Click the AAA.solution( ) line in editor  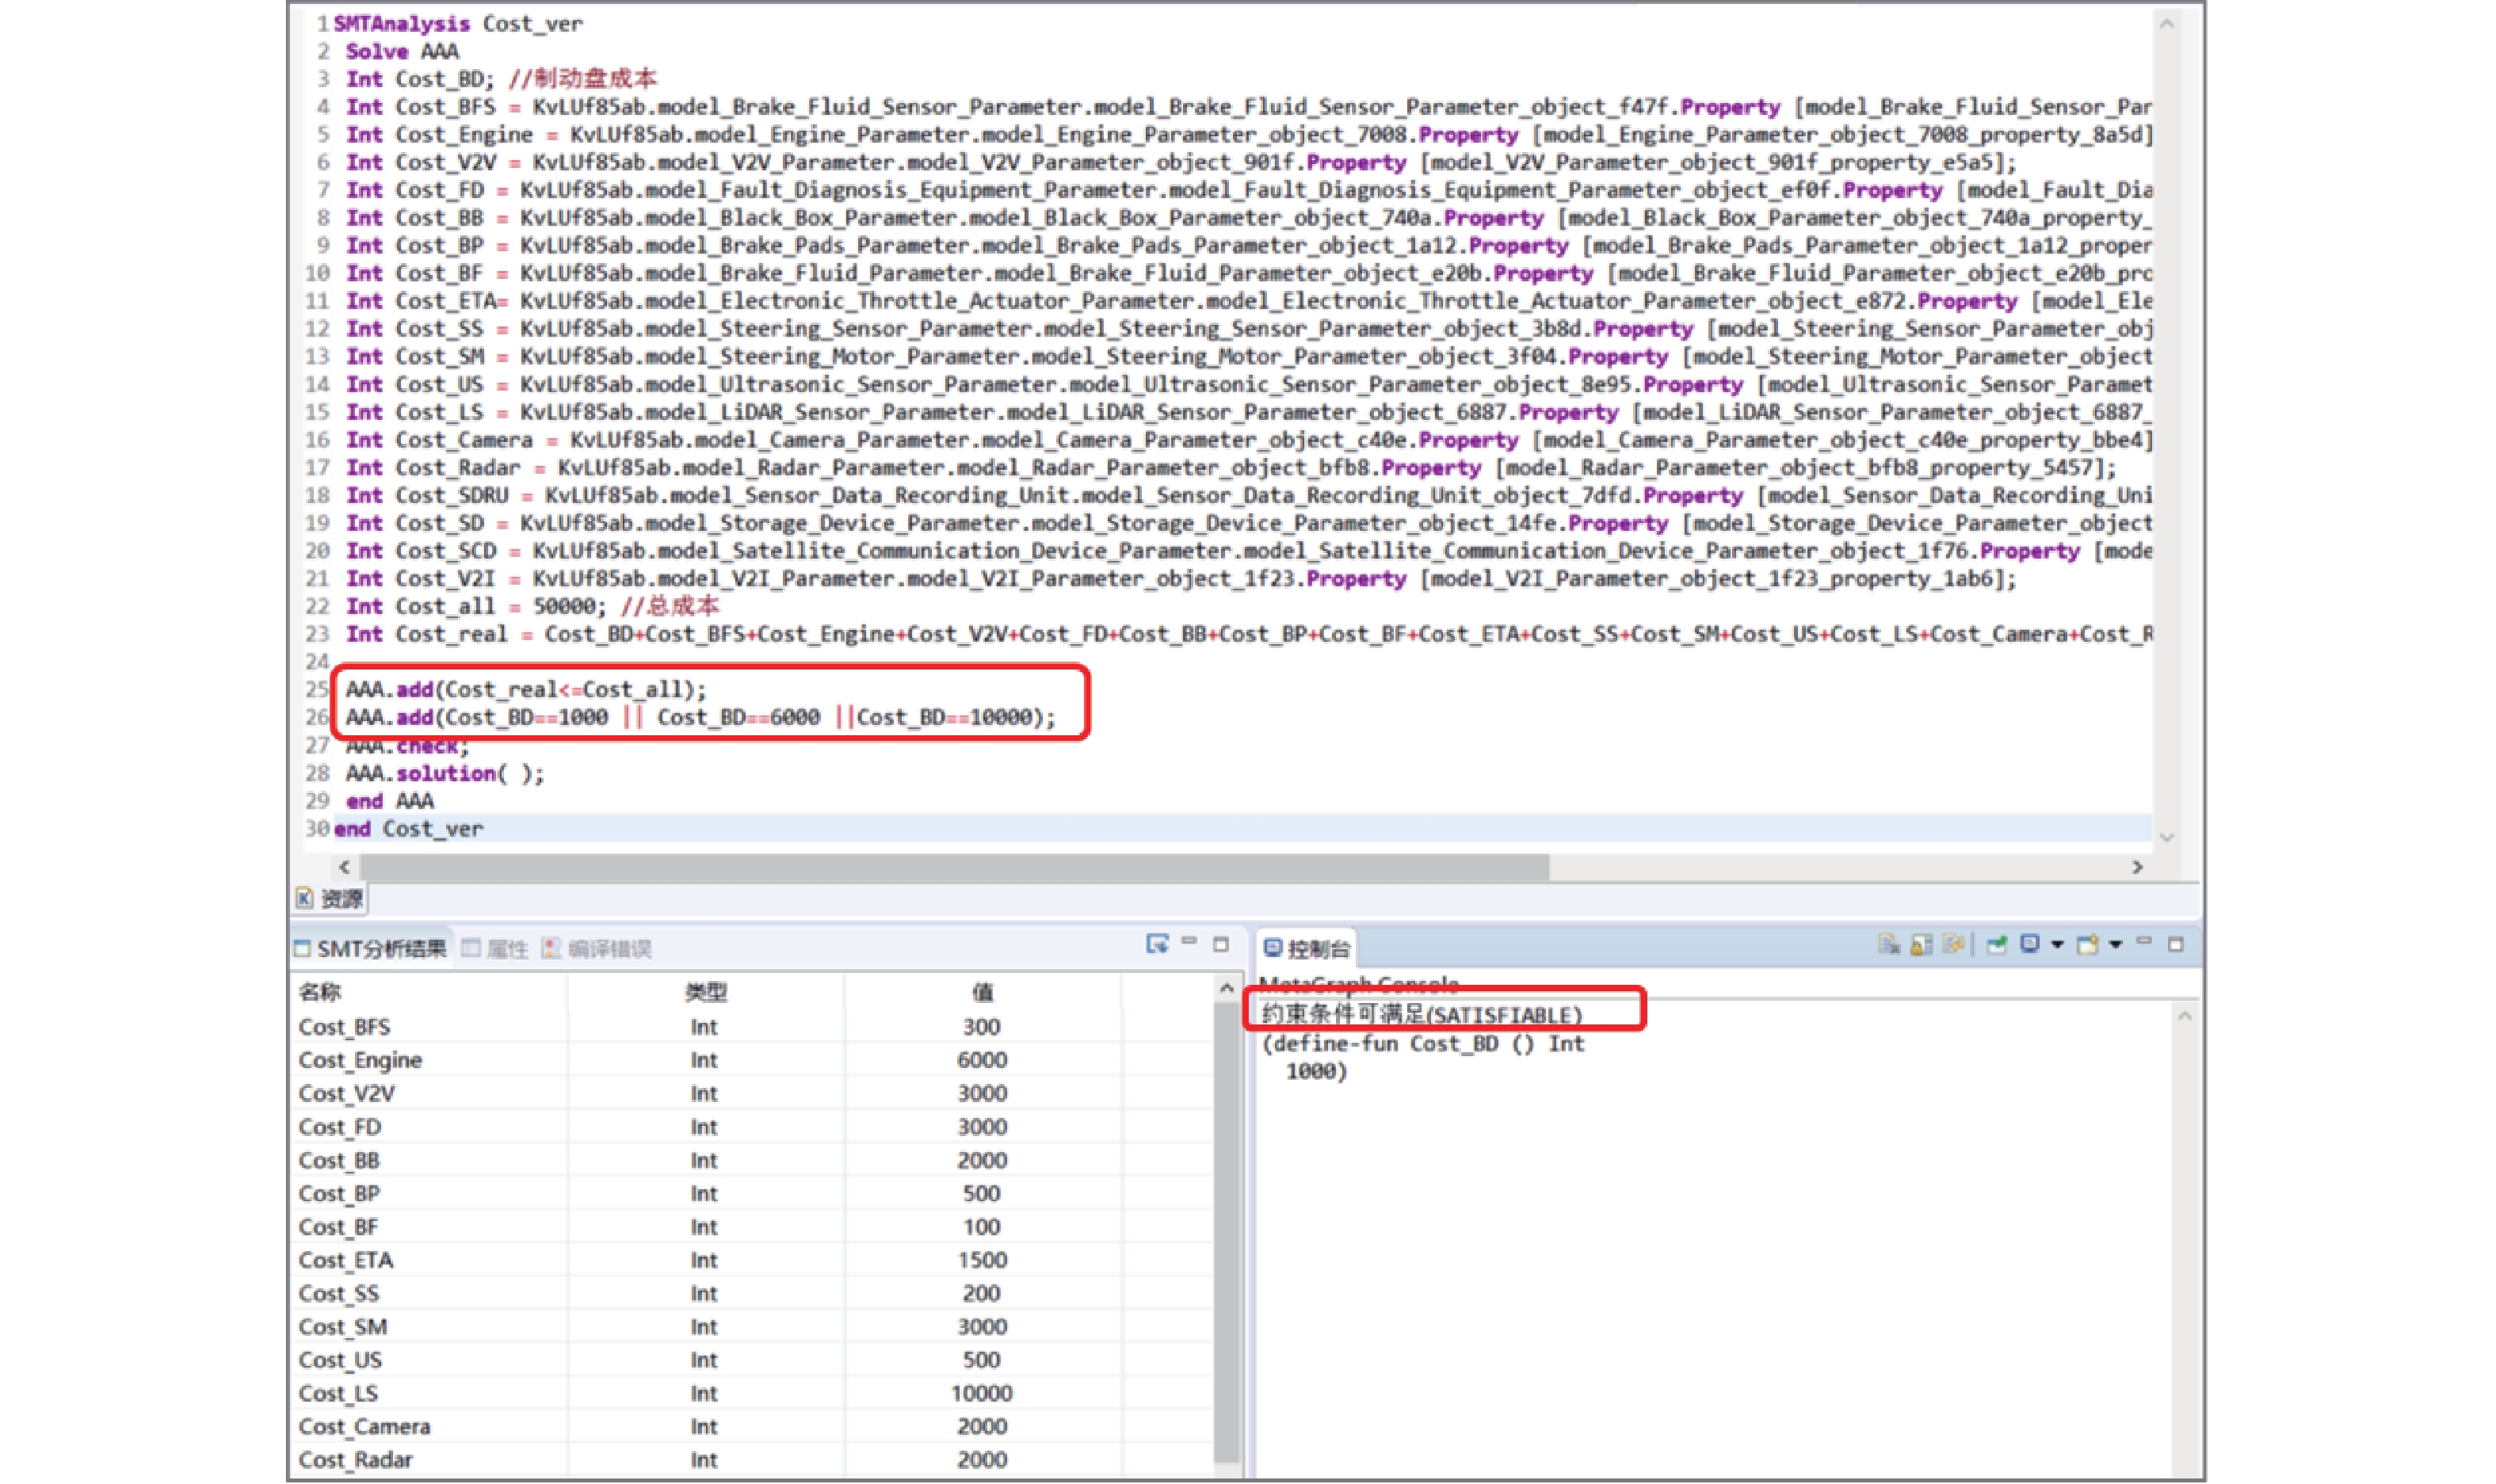(445, 774)
